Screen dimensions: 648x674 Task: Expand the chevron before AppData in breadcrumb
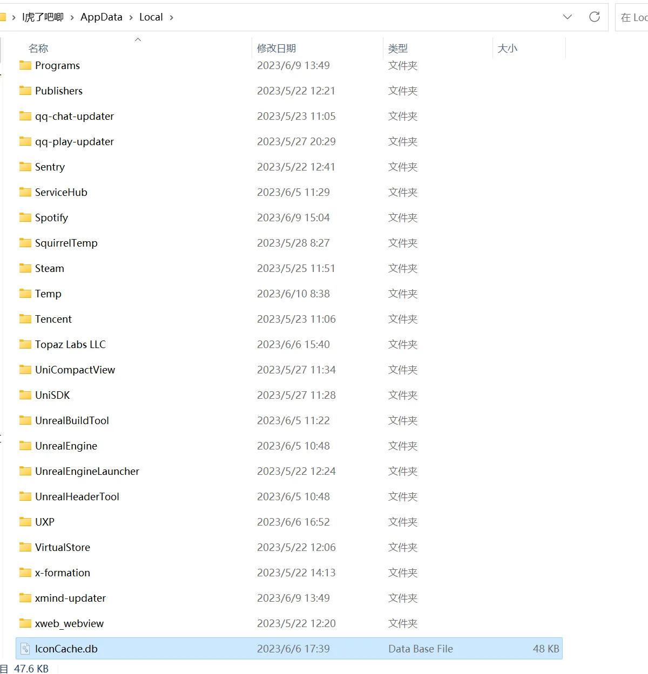click(x=72, y=17)
